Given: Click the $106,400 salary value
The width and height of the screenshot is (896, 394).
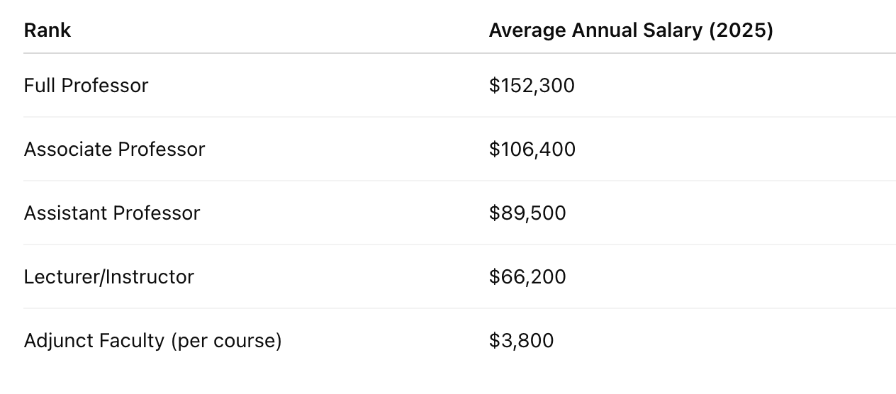Looking at the screenshot, I should tap(532, 150).
